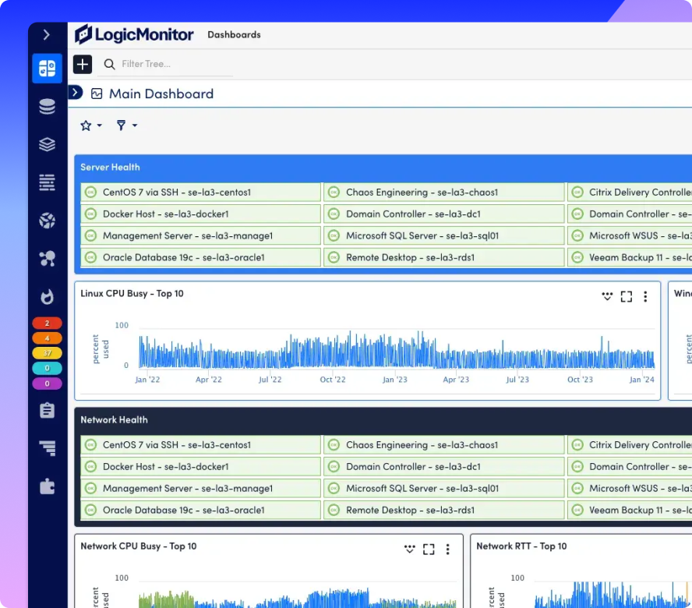This screenshot has height=608, width=692.
Task: Click the Main Dashboard title
Action: pos(161,94)
